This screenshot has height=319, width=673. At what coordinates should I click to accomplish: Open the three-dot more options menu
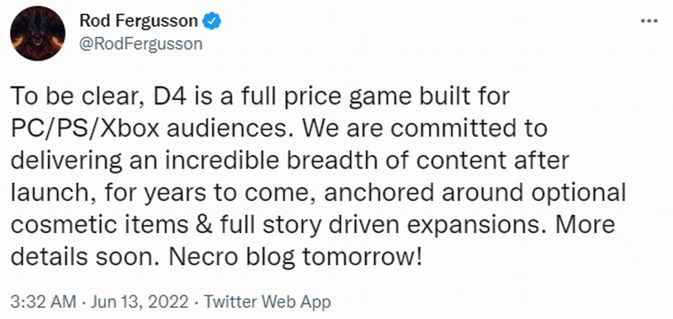[x=649, y=22]
